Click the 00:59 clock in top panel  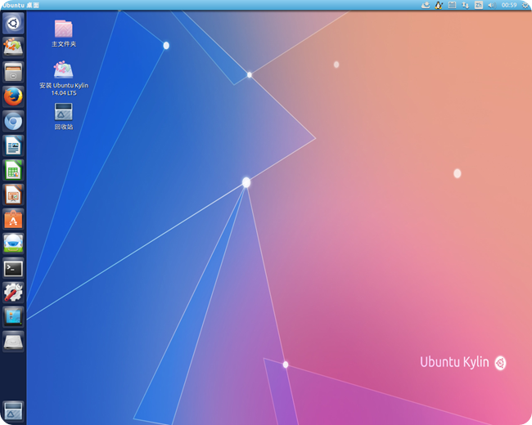click(x=508, y=5)
